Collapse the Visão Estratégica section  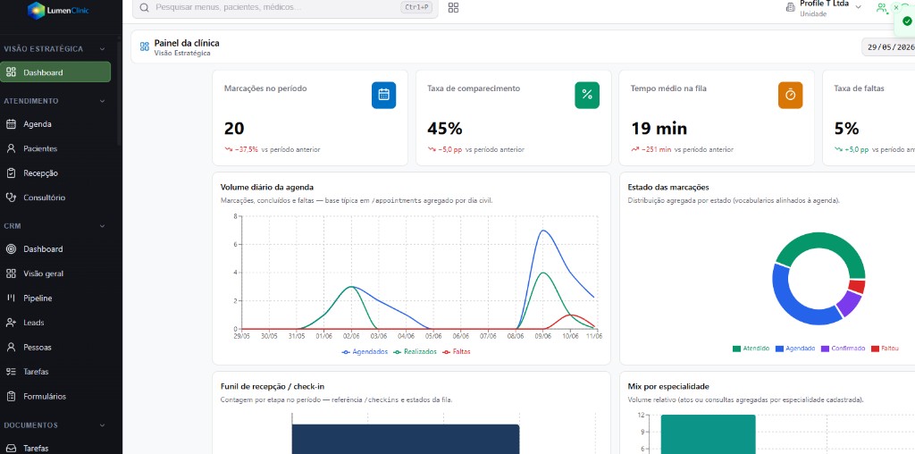coord(103,49)
